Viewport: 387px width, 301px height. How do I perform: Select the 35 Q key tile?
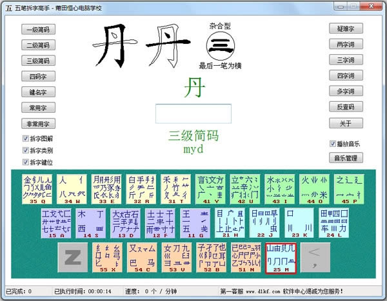click(x=37, y=189)
